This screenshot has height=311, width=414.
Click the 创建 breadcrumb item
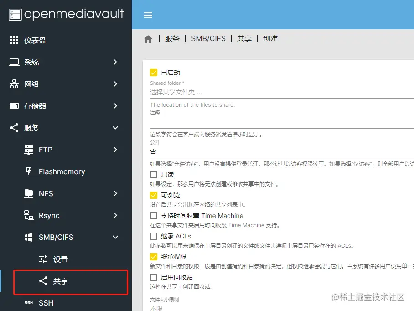point(270,39)
